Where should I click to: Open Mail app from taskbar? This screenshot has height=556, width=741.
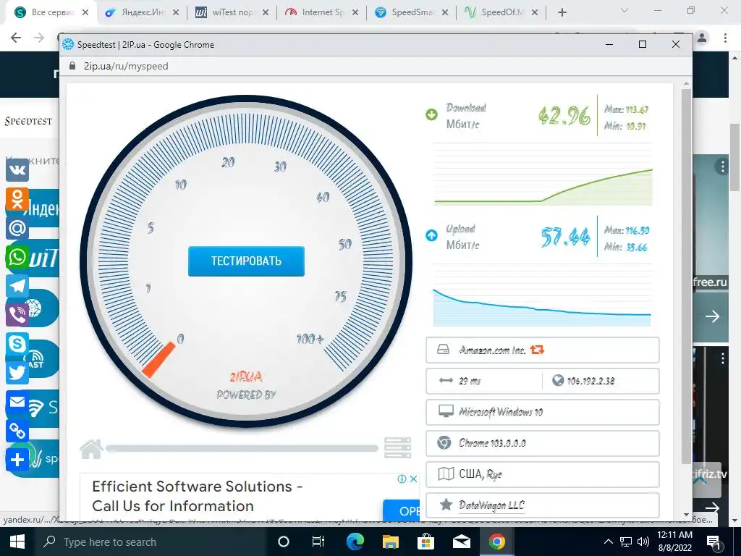tap(461, 542)
